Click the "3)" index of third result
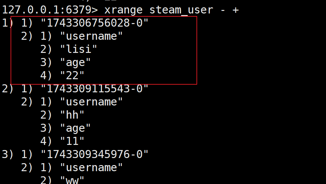 8,155
